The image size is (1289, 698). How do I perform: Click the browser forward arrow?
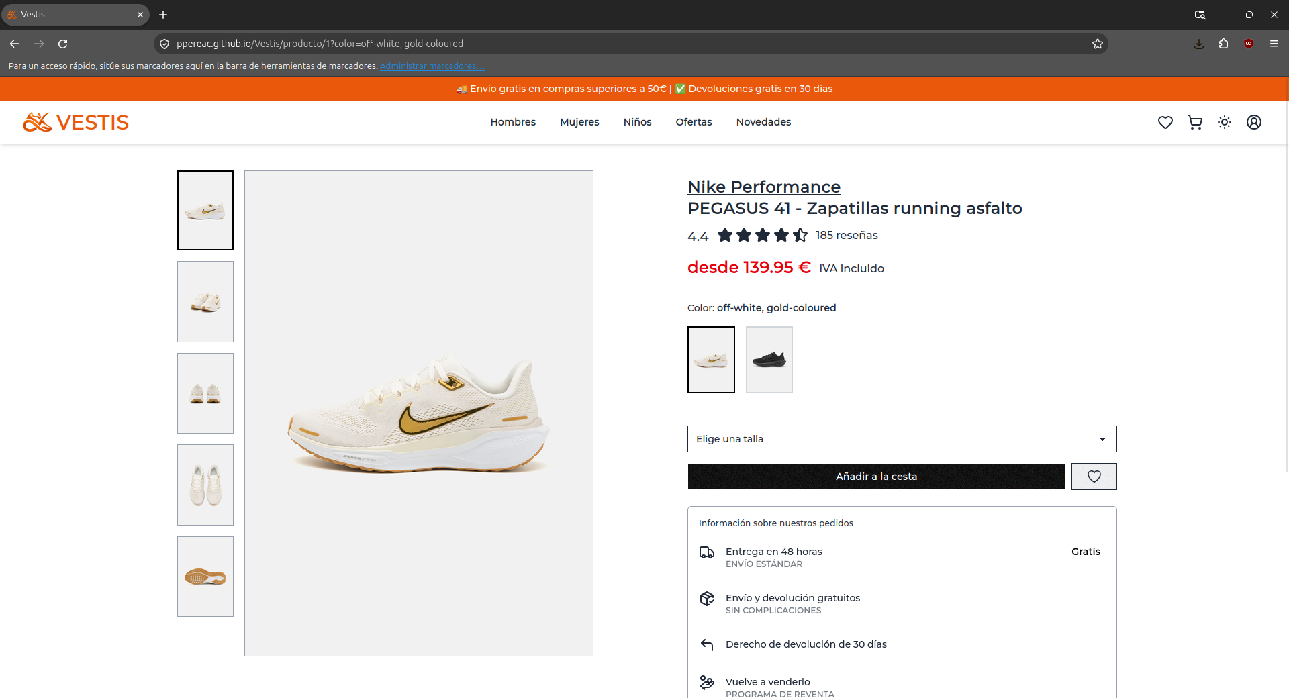[x=39, y=44]
